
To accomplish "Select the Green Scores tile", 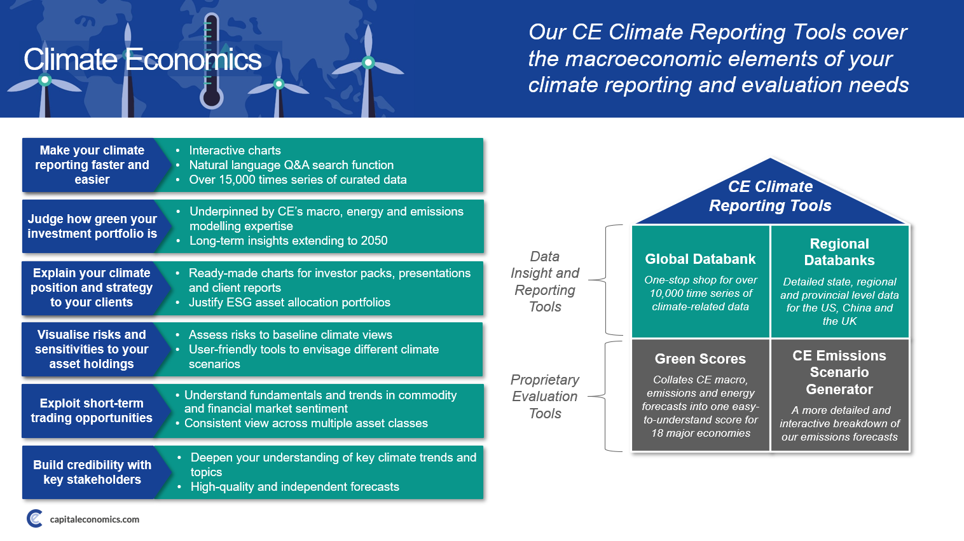I will coord(700,395).
